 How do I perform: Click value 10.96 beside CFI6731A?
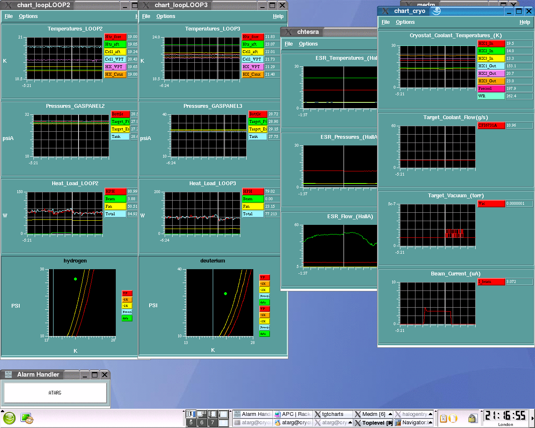519,125
